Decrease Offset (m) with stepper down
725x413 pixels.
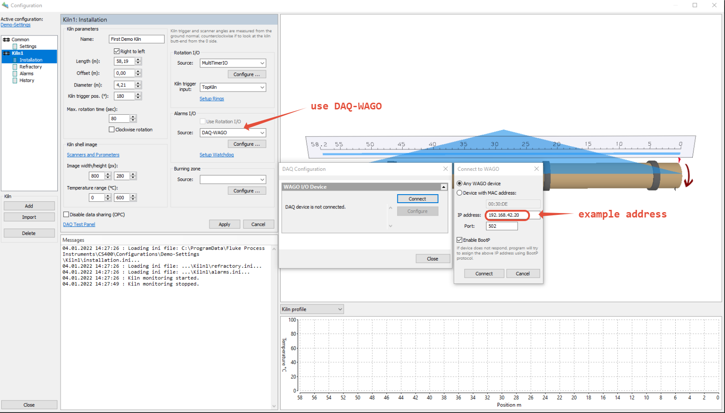coord(138,75)
